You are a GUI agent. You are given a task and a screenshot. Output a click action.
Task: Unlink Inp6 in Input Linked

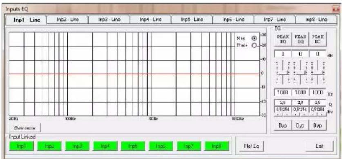[161, 146]
